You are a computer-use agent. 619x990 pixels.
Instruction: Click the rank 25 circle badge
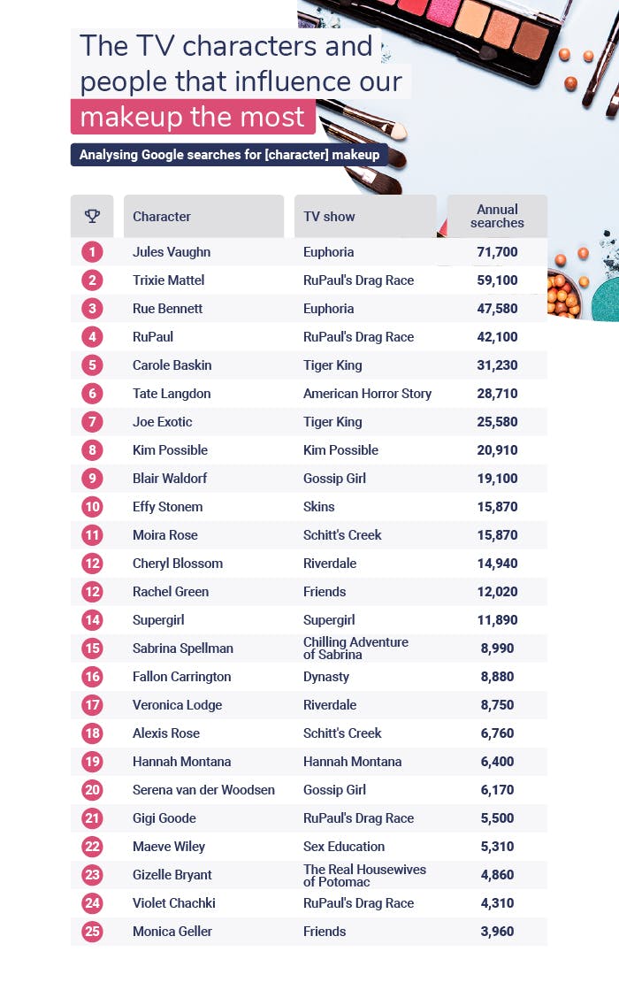92,932
